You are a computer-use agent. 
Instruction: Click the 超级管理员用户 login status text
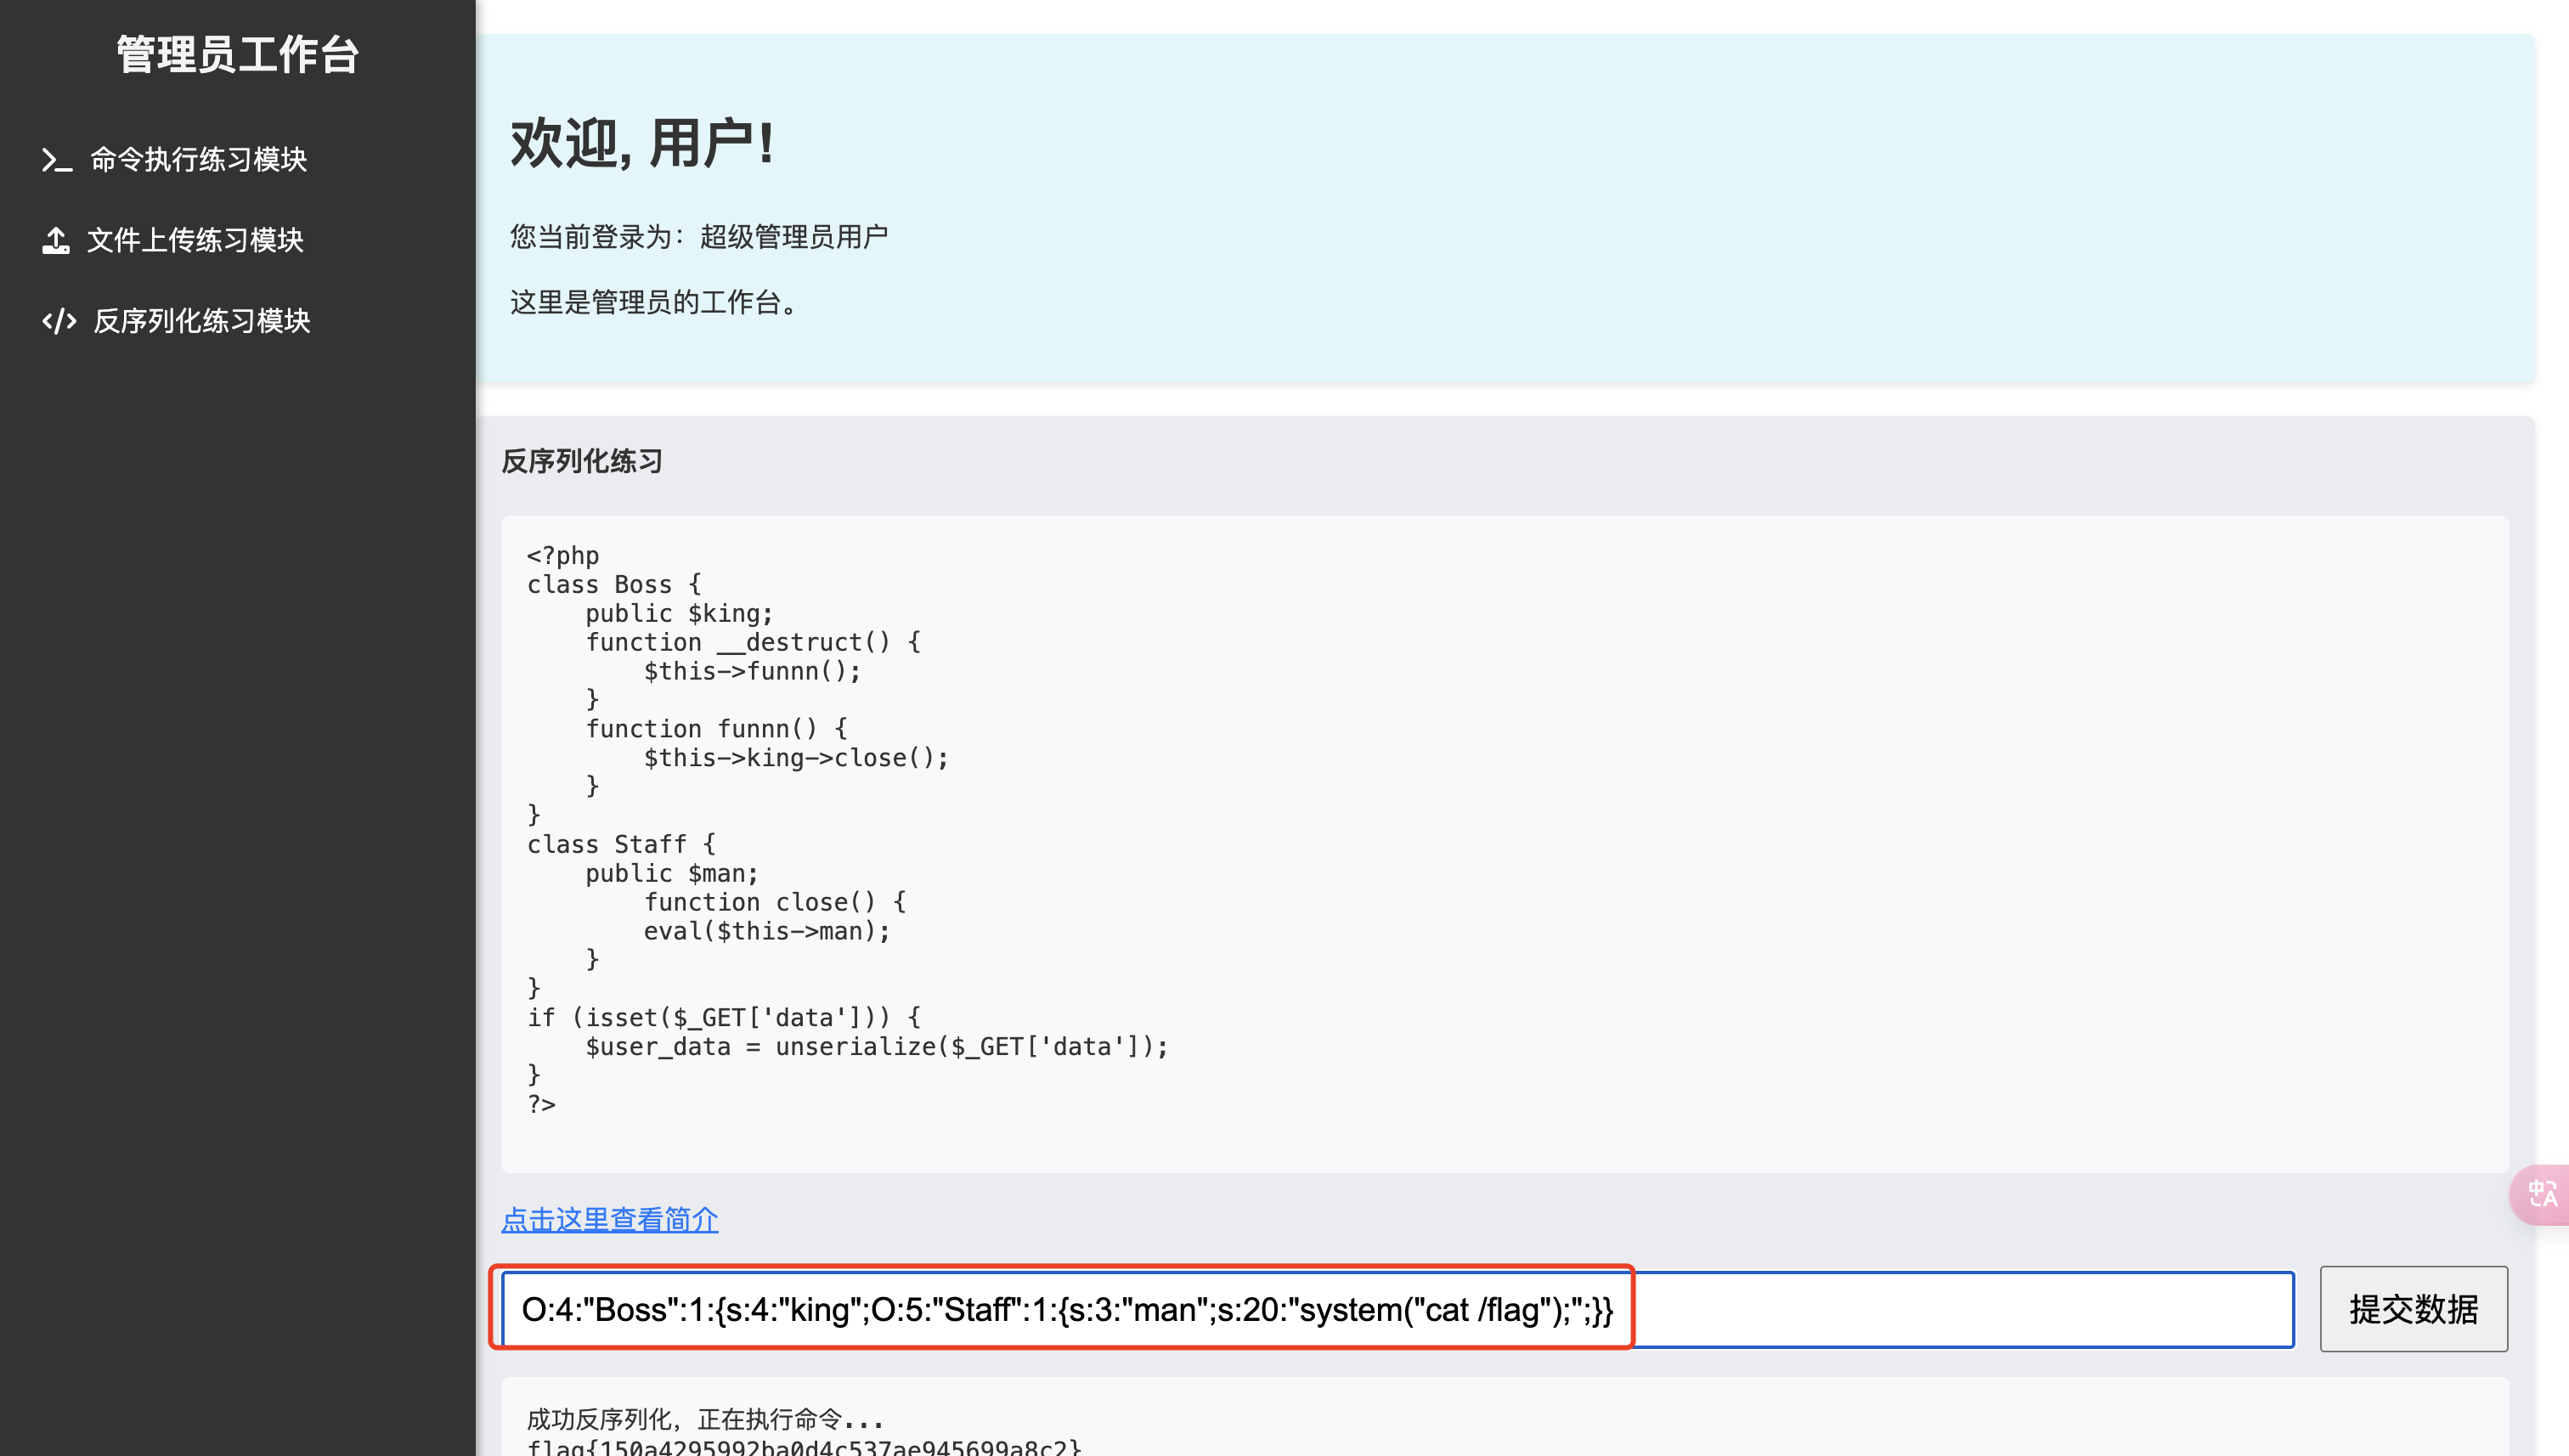point(793,237)
